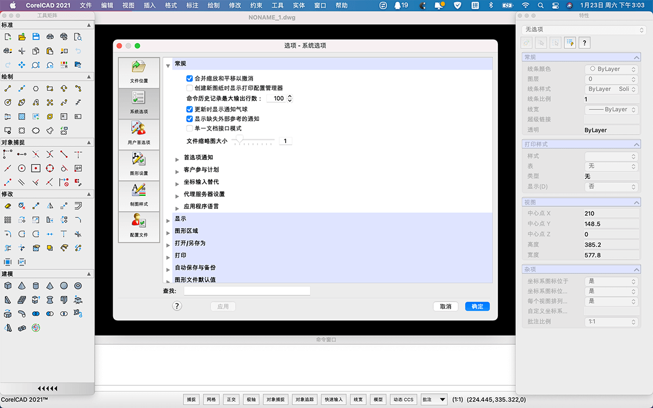The height and width of the screenshot is (408, 653).
Task: Enable 创建新图纸时显示打印配置管理器 checkbox
Action: point(189,88)
